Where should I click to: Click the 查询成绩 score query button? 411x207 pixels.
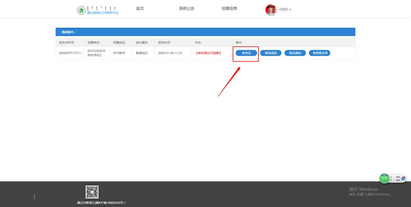271,53
